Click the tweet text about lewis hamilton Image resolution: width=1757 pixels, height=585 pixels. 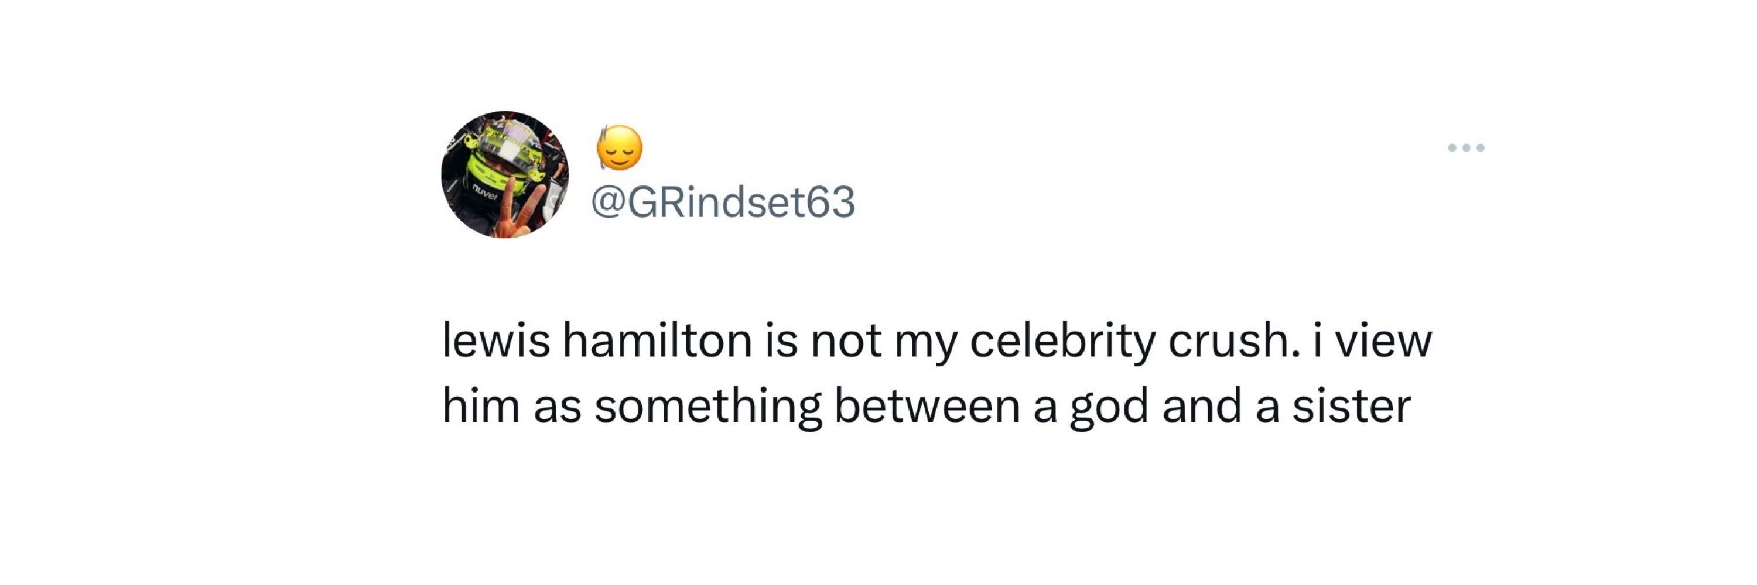936,373
